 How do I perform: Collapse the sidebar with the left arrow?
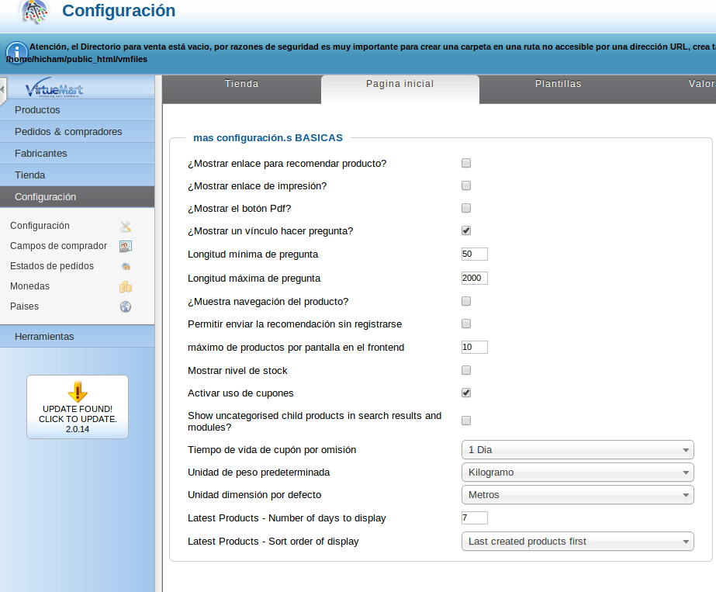coord(3,89)
